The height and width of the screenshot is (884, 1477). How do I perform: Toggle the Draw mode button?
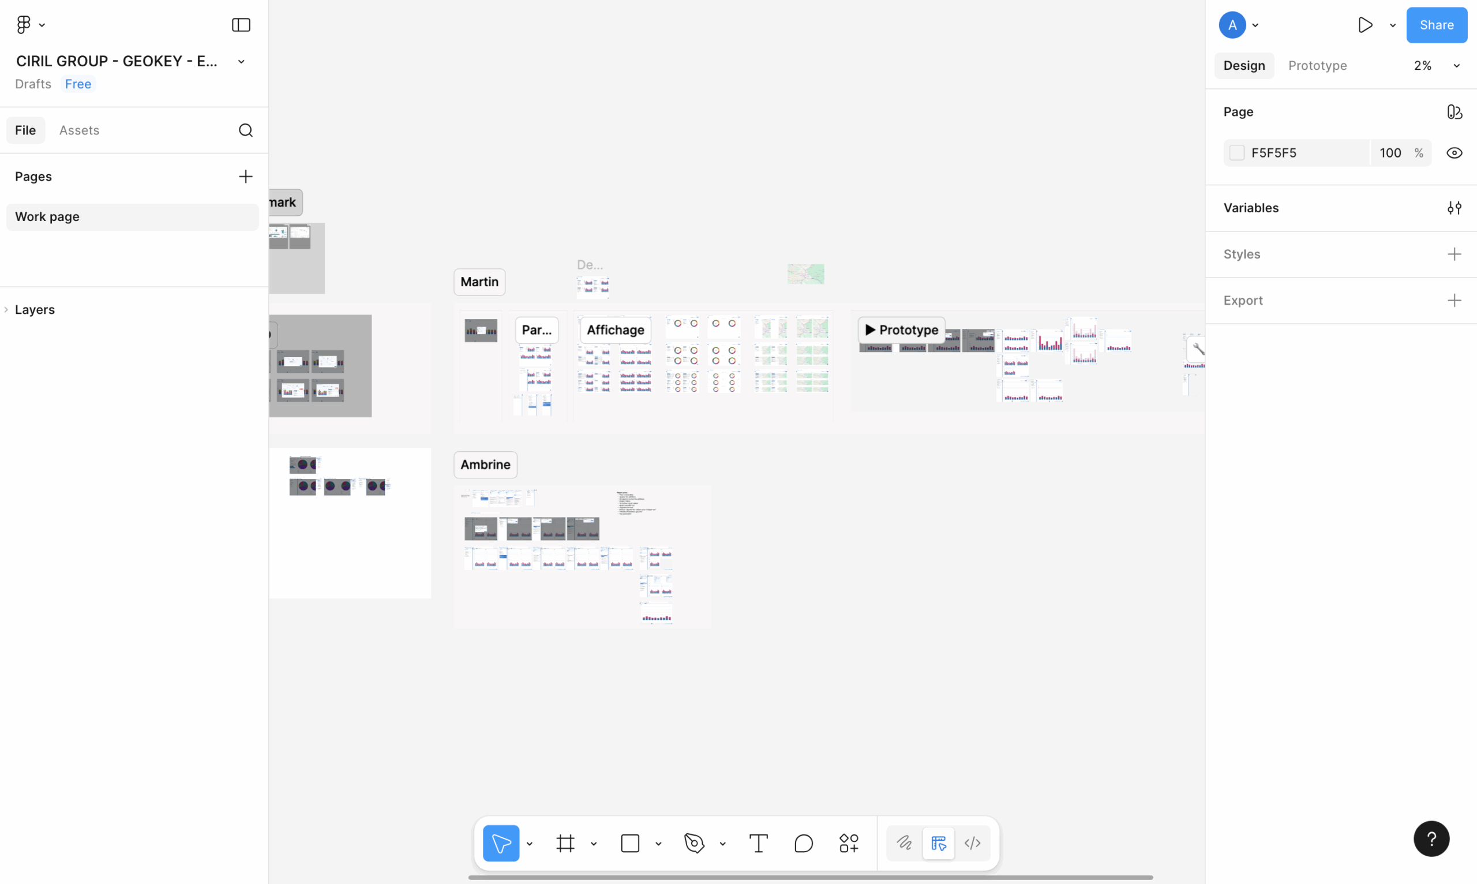point(904,843)
